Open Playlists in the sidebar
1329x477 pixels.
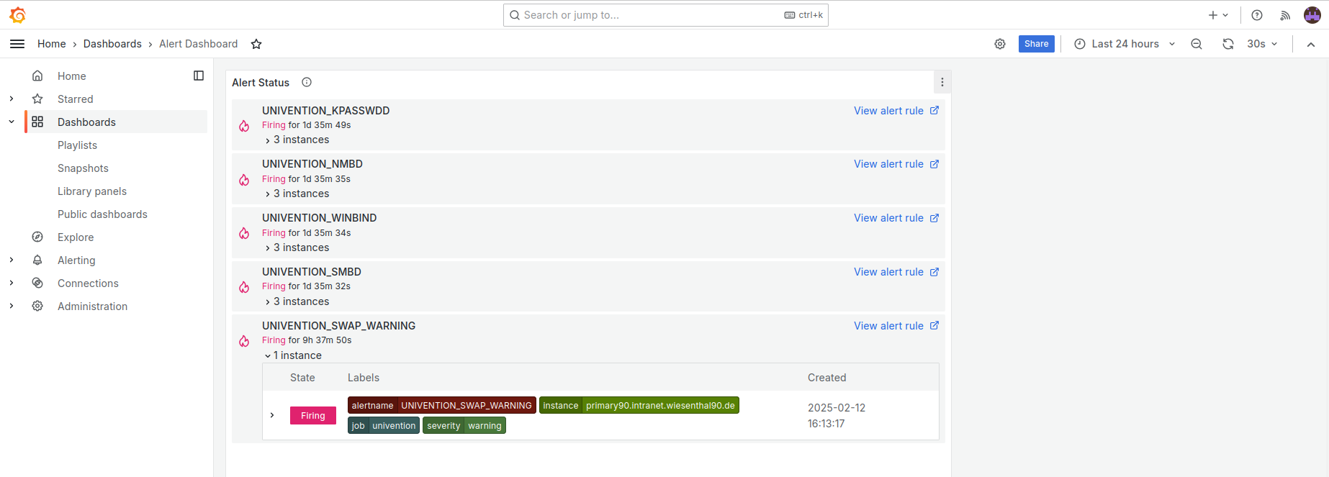tap(77, 145)
